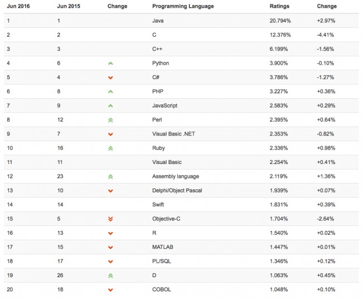Click the double up arrow beside Perl
363x299 pixels.
click(110, 120)
